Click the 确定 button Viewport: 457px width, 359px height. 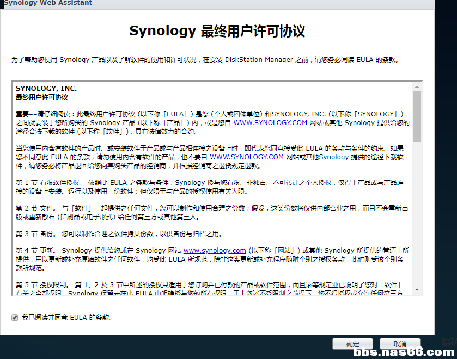point(352,344)
